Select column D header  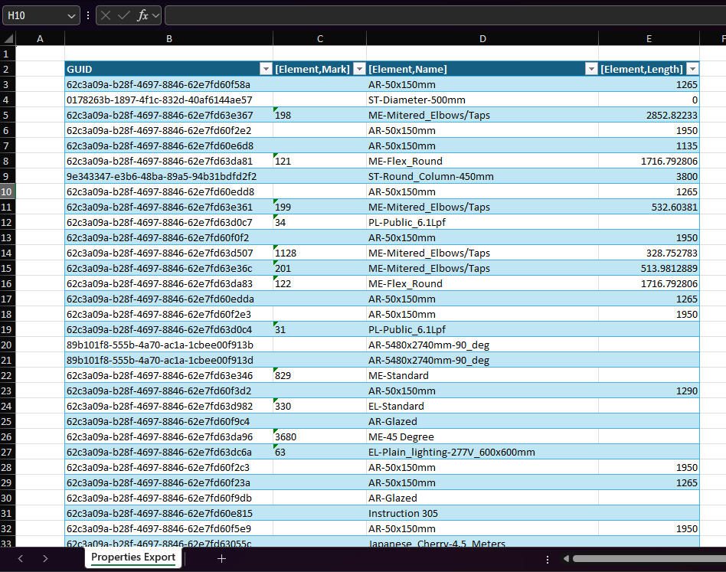point(482,38)
